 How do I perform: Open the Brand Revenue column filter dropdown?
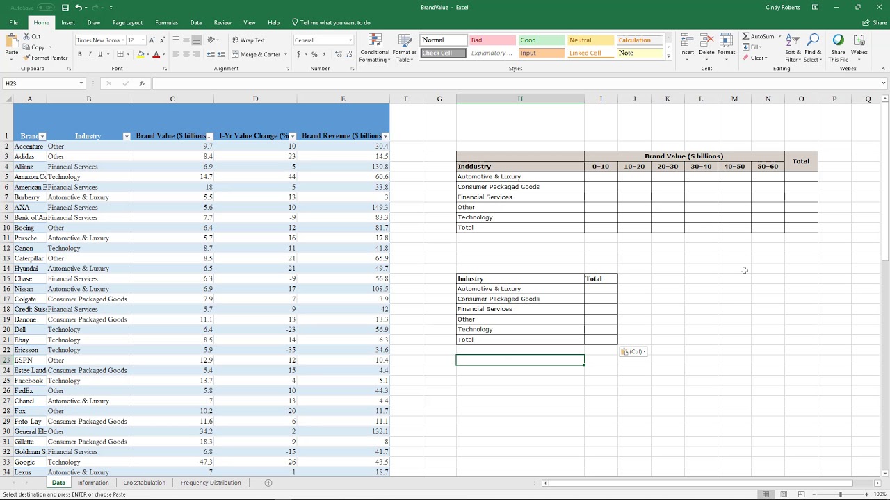pyautogui.click(x=385, y=136)
